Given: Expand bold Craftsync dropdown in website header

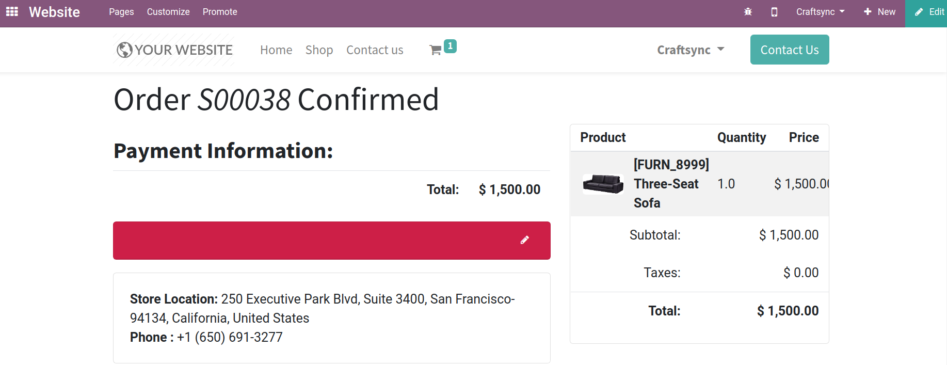Looking at the screenshot, I should click(691, 50).
